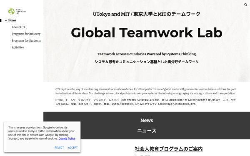Viewport: 250px width, 156px height.
Task: Open Programs for Industry page
Action: pyautogui.click(x=26, y=34)
